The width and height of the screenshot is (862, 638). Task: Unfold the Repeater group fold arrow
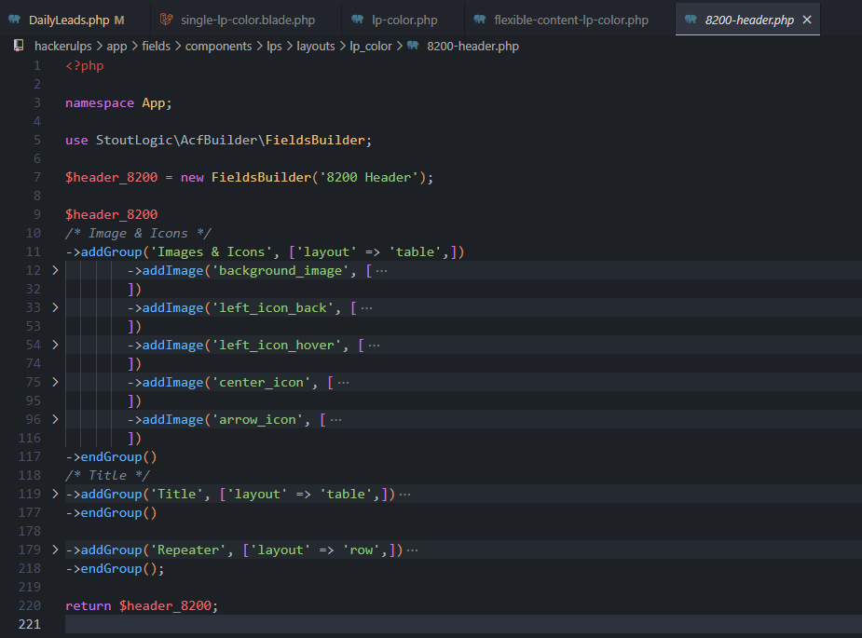[x=55, y=550]
